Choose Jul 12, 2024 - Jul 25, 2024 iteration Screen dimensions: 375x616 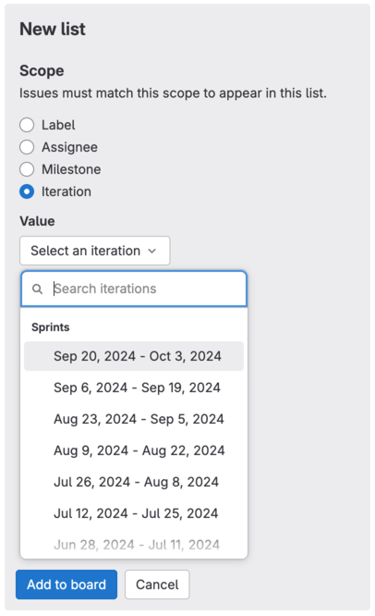click(x=134, y=513)
